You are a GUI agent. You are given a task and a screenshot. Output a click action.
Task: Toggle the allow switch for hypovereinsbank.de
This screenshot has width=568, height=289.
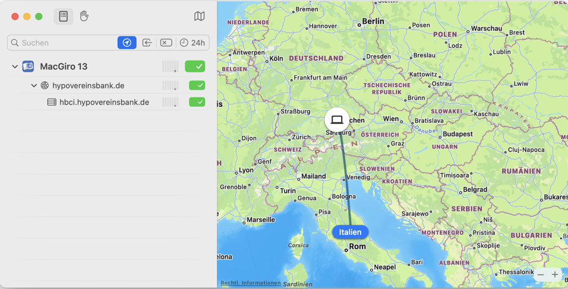tap(197, 85)
